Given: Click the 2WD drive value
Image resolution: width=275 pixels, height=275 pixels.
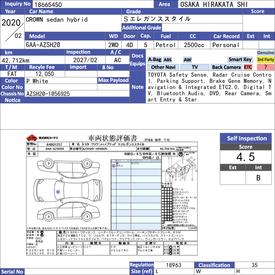Looking at the screenshot, I should click(x=113, y=45).
